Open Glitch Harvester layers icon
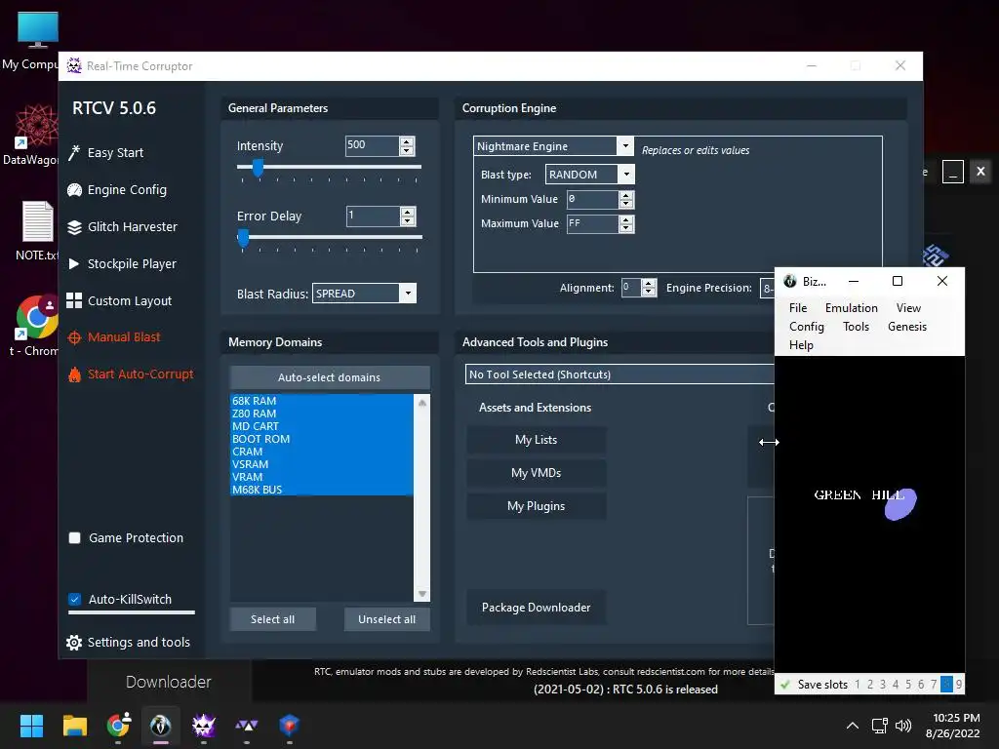Viewport: 999px width, 749px height. point(74,226)
